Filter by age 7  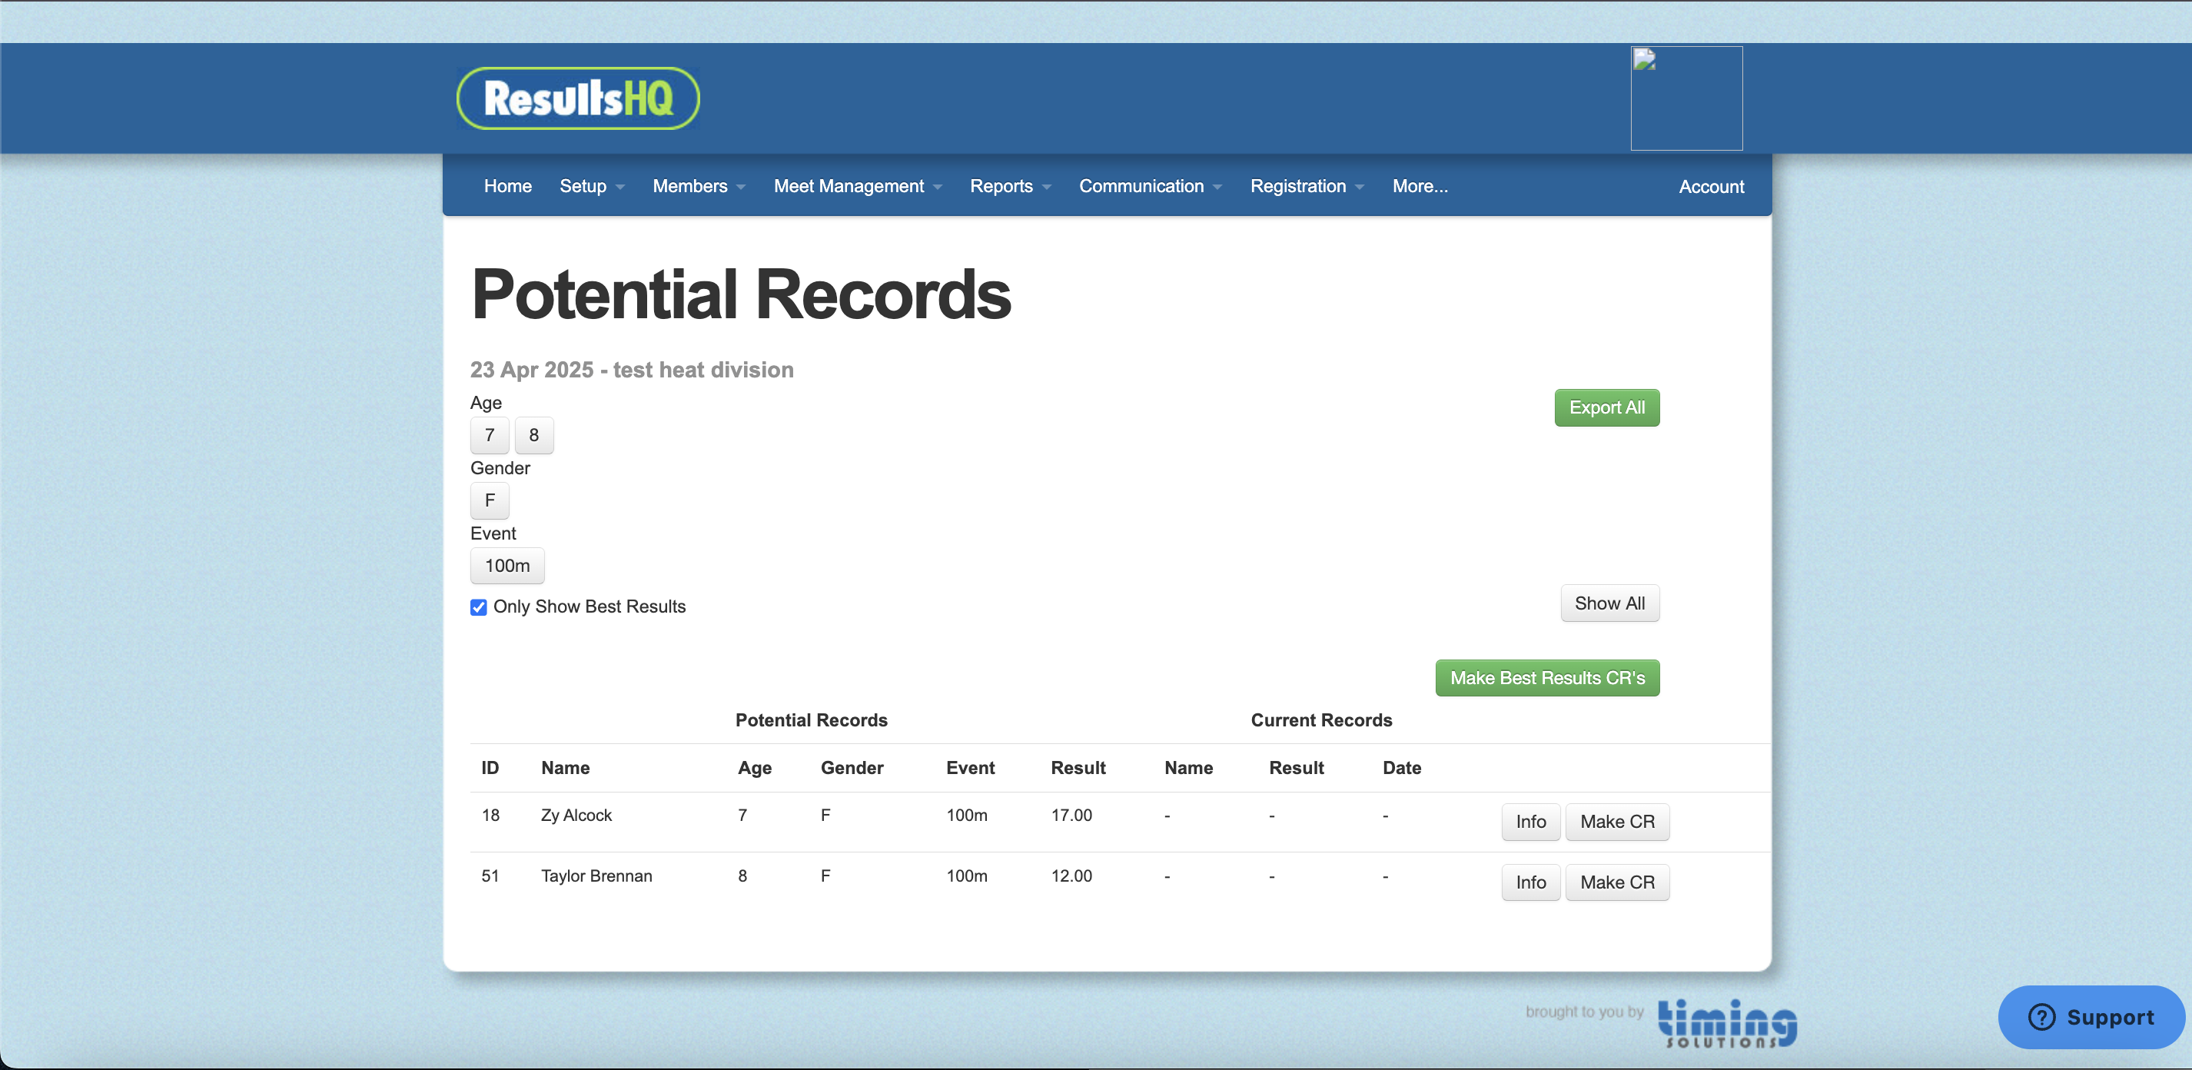490,435
